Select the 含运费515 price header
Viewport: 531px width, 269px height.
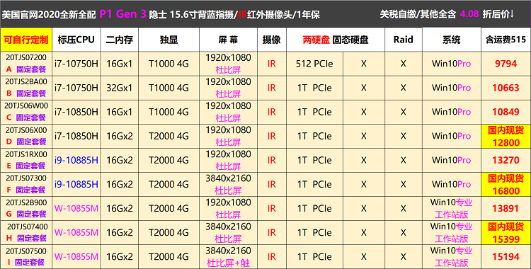506,40
